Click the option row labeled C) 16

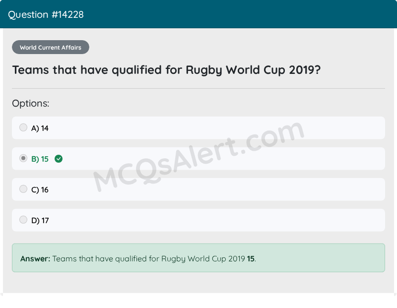tap(198, 189)
